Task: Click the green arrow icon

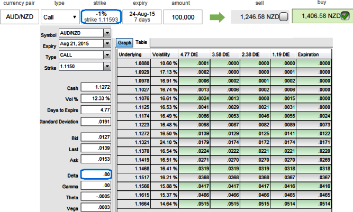Action: click(x=217, y=17)
